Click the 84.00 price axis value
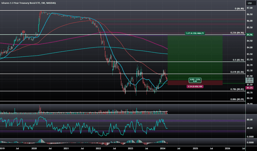 pos(250,47)
